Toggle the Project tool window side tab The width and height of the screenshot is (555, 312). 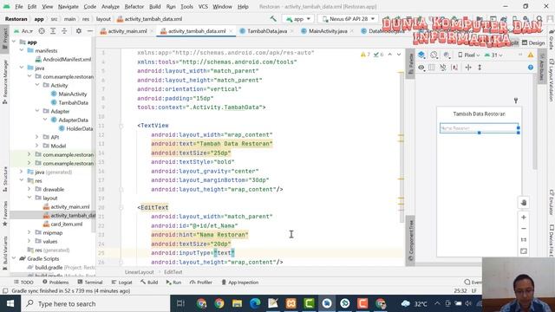(x=4, y=38)
